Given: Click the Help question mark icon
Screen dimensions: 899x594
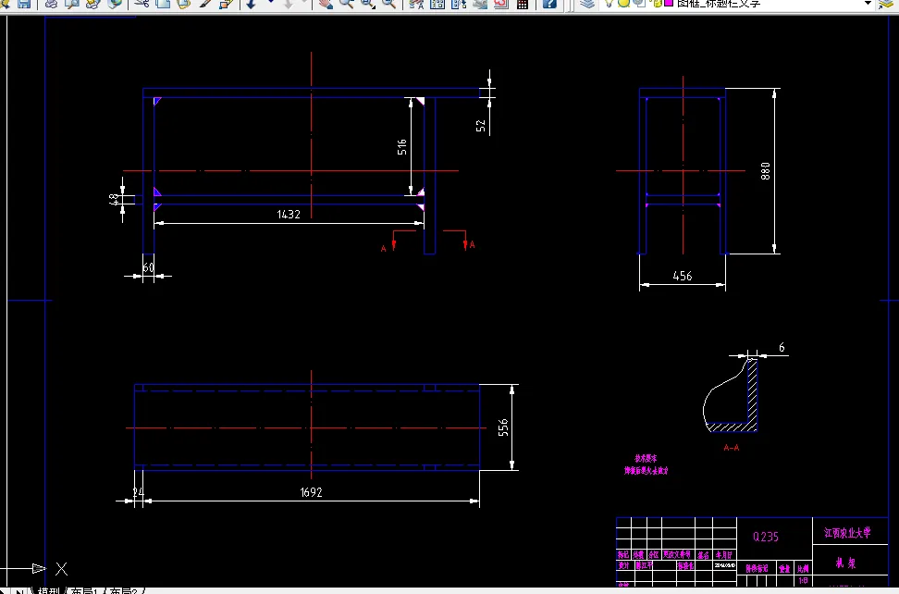Looking at the screenshot, I should click(x=549, y=4).
